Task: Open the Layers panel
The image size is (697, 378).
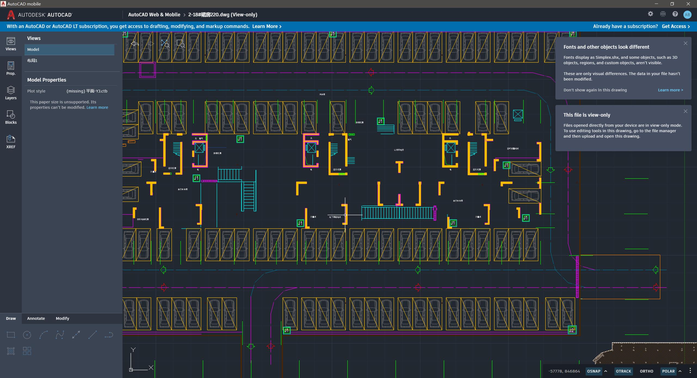Action: (11, 93)
